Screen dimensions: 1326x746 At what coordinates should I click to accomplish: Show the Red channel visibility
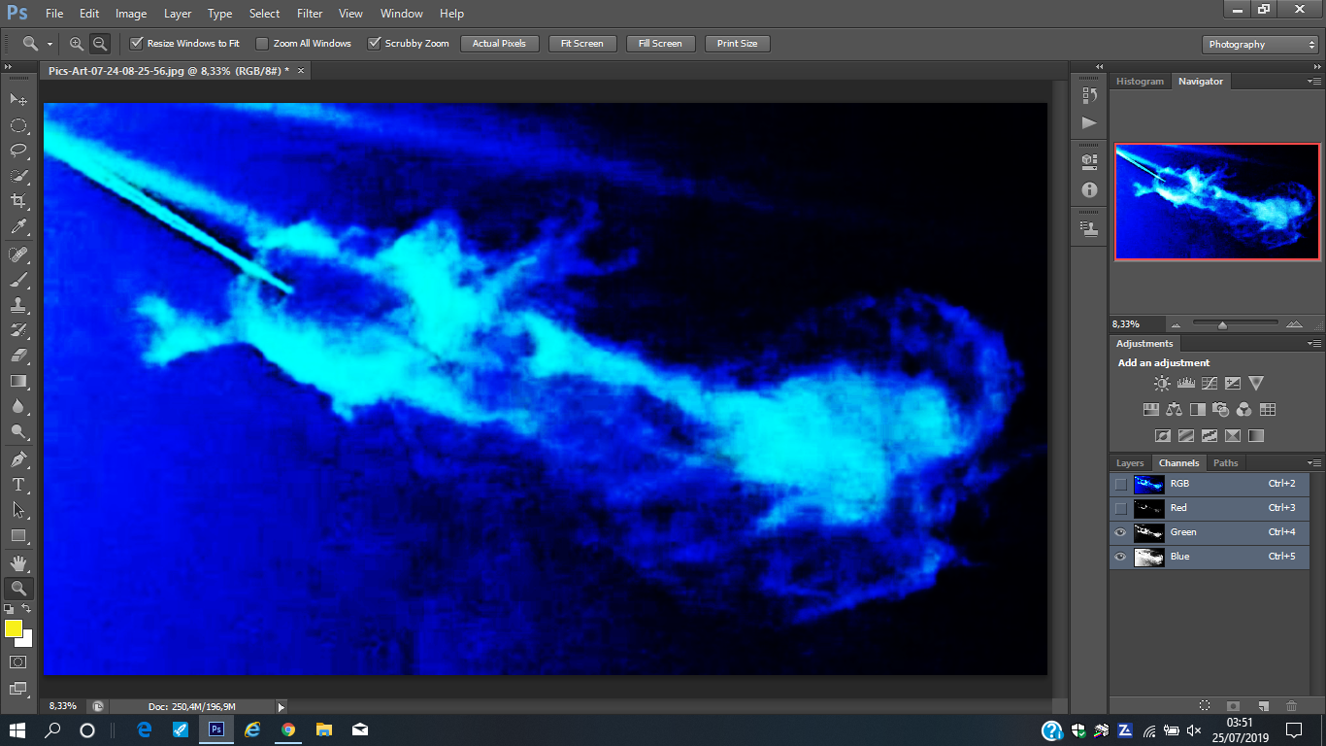click(1120, 508)
